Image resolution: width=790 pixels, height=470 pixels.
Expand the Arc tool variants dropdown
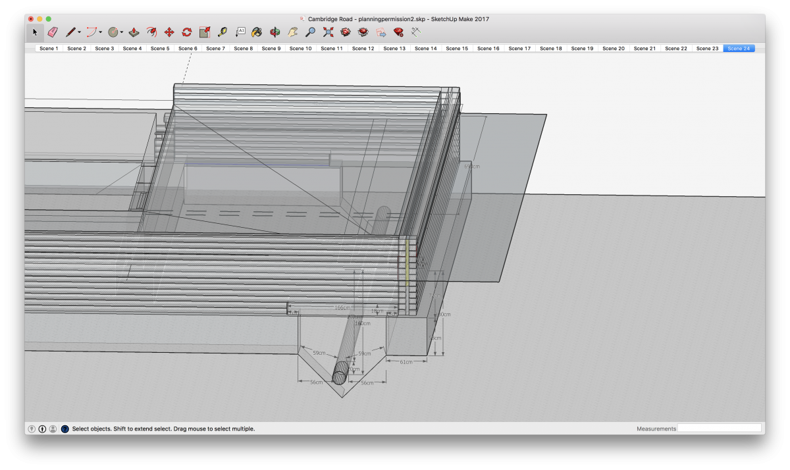click(100, 31)
